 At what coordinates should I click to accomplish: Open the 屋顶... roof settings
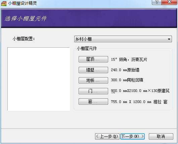click(x=93, y=59)
